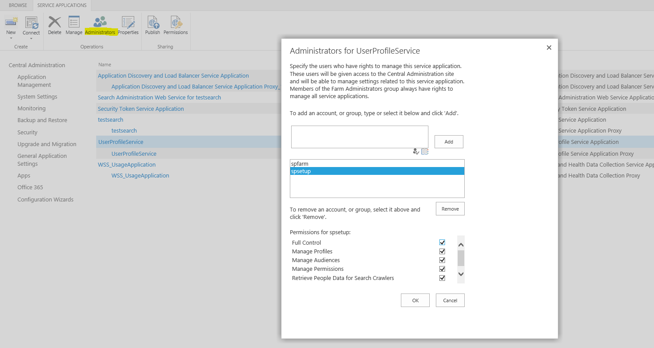Click inside the account entry text box
Viewport: 654px width, 348px height.
coord(359,136)
